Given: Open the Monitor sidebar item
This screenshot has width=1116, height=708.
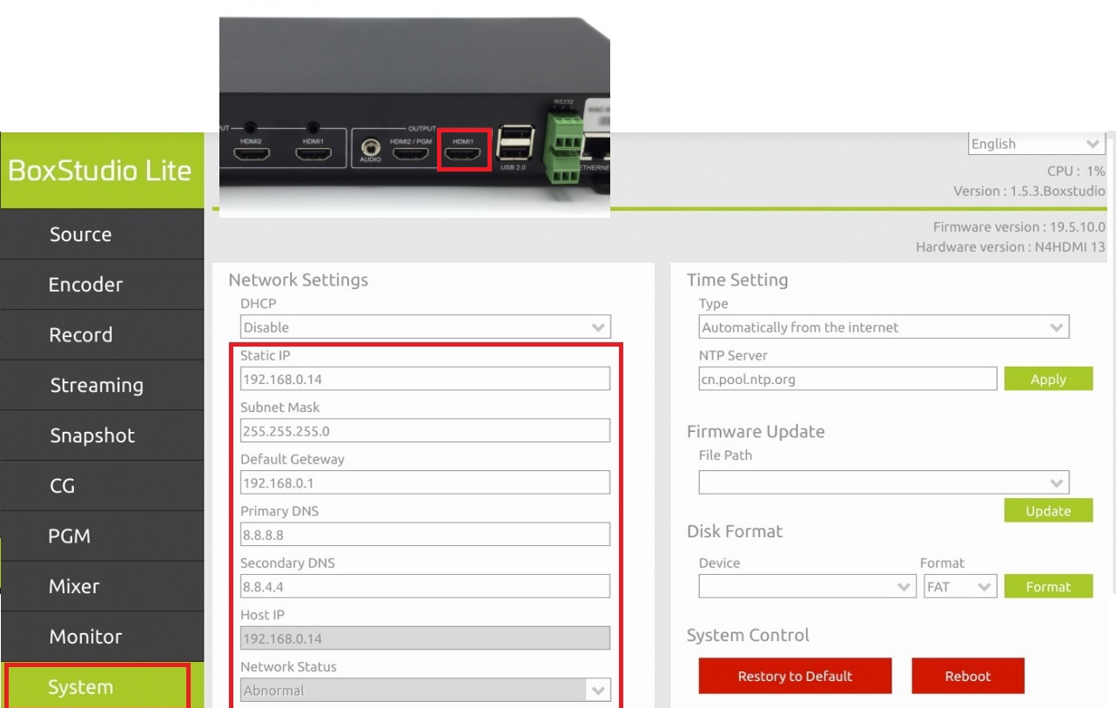Looking at the screenshot, I should point(102,637).
